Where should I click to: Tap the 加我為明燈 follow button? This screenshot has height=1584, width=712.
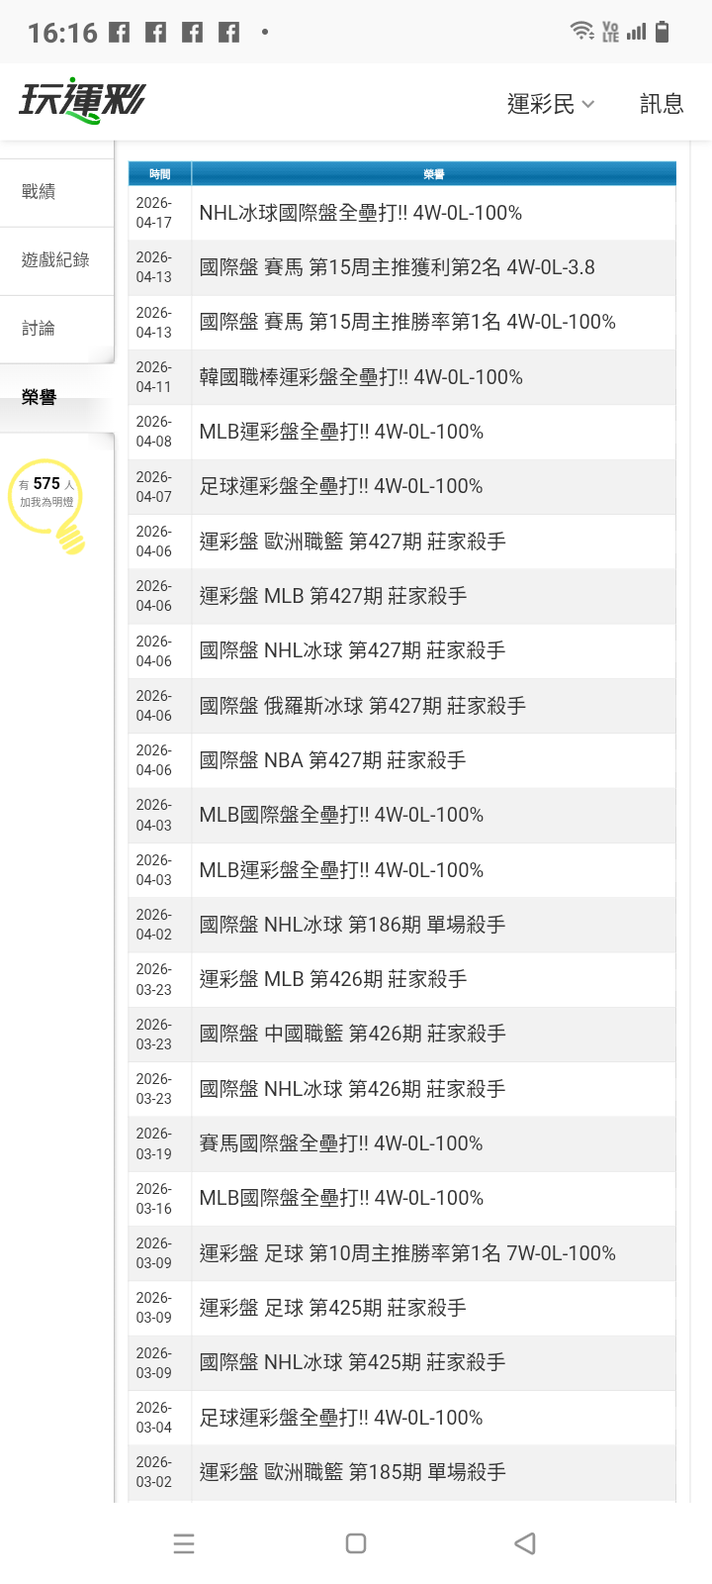(46, 502)
